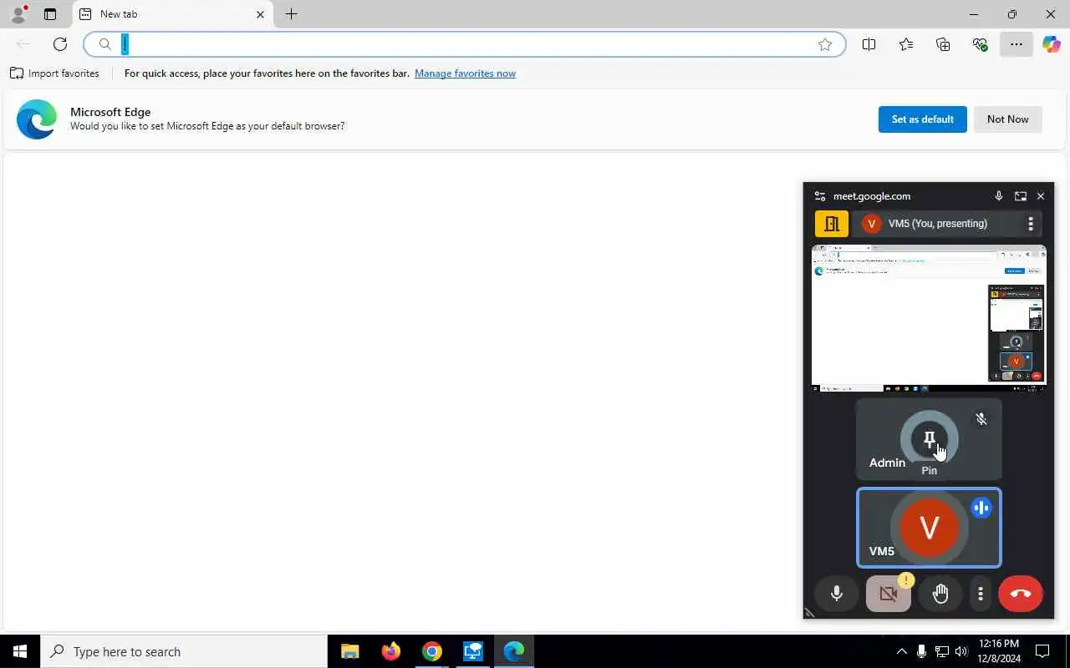Open network status tray icon

tap(941, 651)
